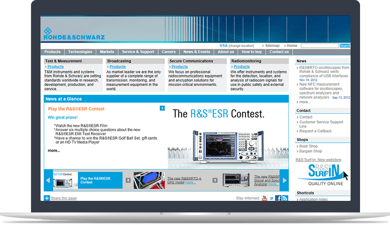Select carousel item number 2

click(x=128, y=180)
